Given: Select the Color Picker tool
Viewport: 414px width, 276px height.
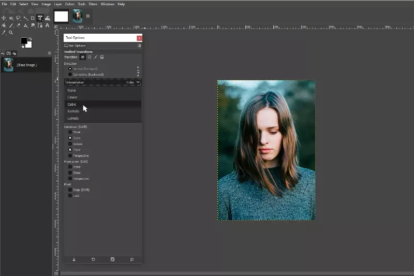Looking at the screenshot, I should point(4,33).
